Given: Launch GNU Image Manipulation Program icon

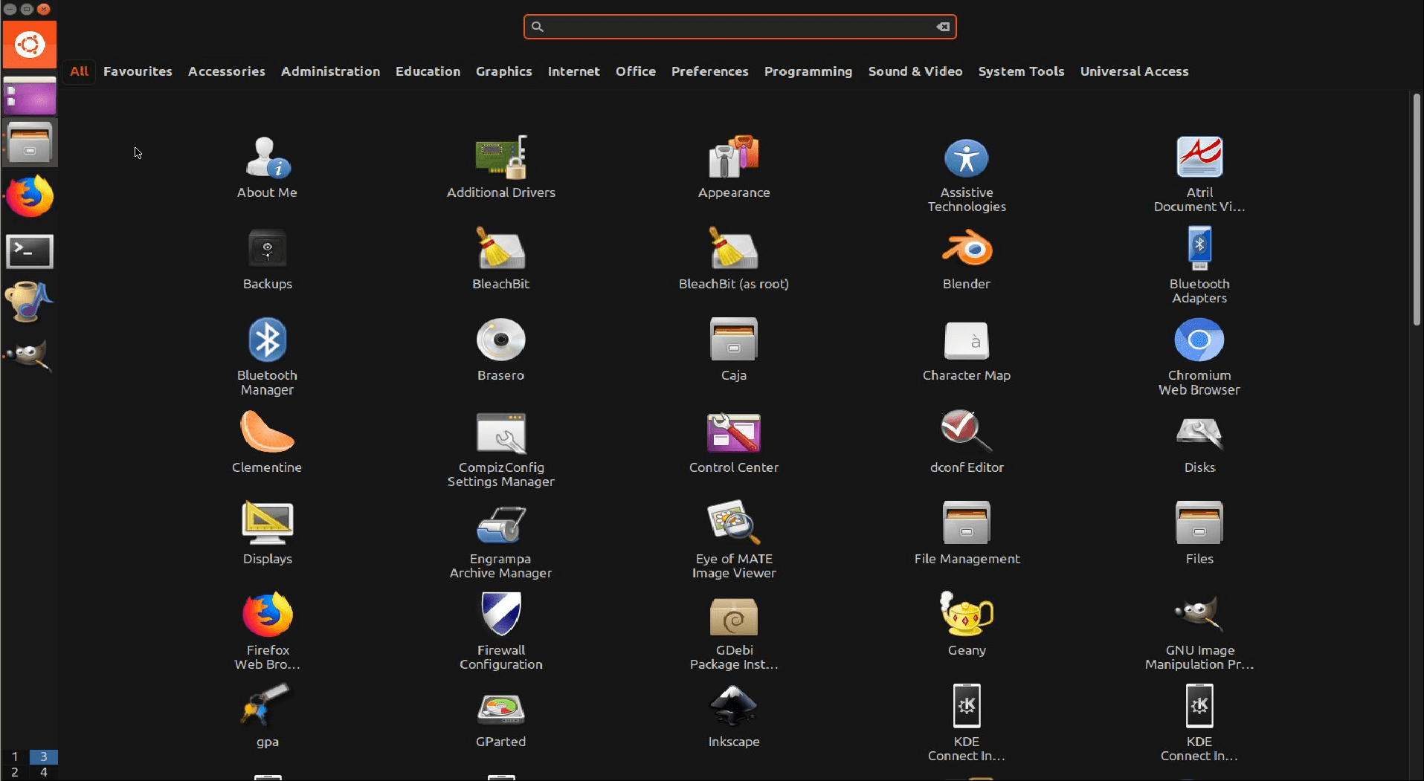Looking at the screenshot, I should (x=1199, y=632).
